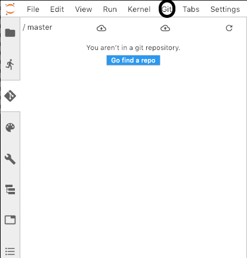The height and width of the screenshot is (258, 247).
Task: Click the Jupyter logo
Action: [x=10, y=9]
